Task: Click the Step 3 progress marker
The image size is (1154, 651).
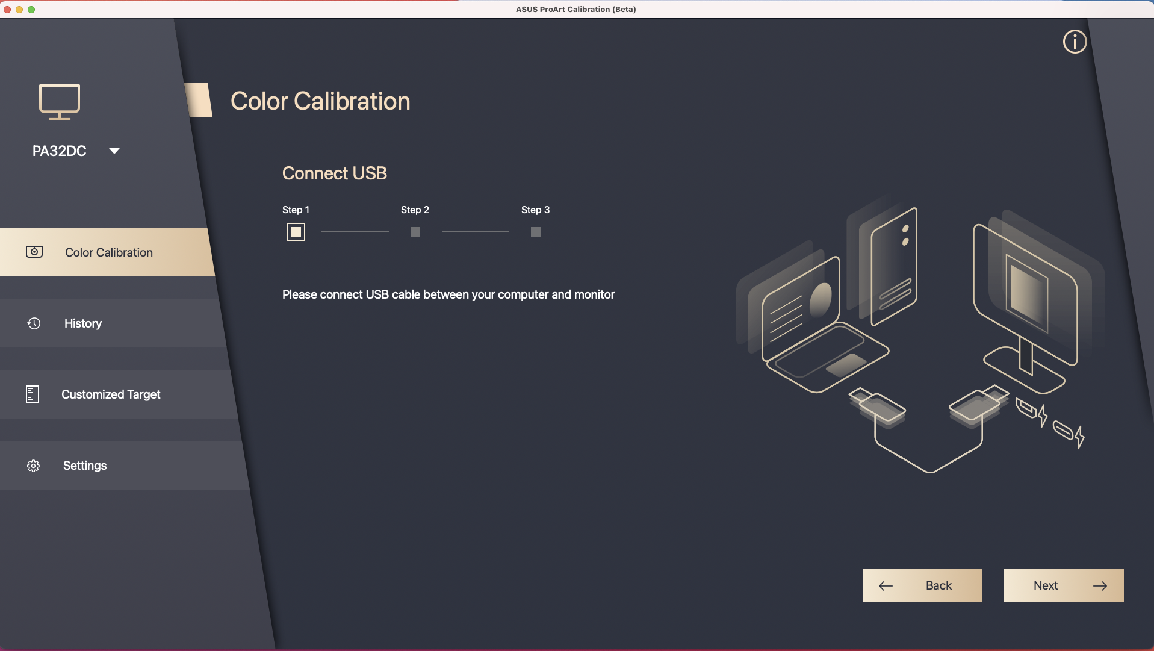Action: click(536, 232)
